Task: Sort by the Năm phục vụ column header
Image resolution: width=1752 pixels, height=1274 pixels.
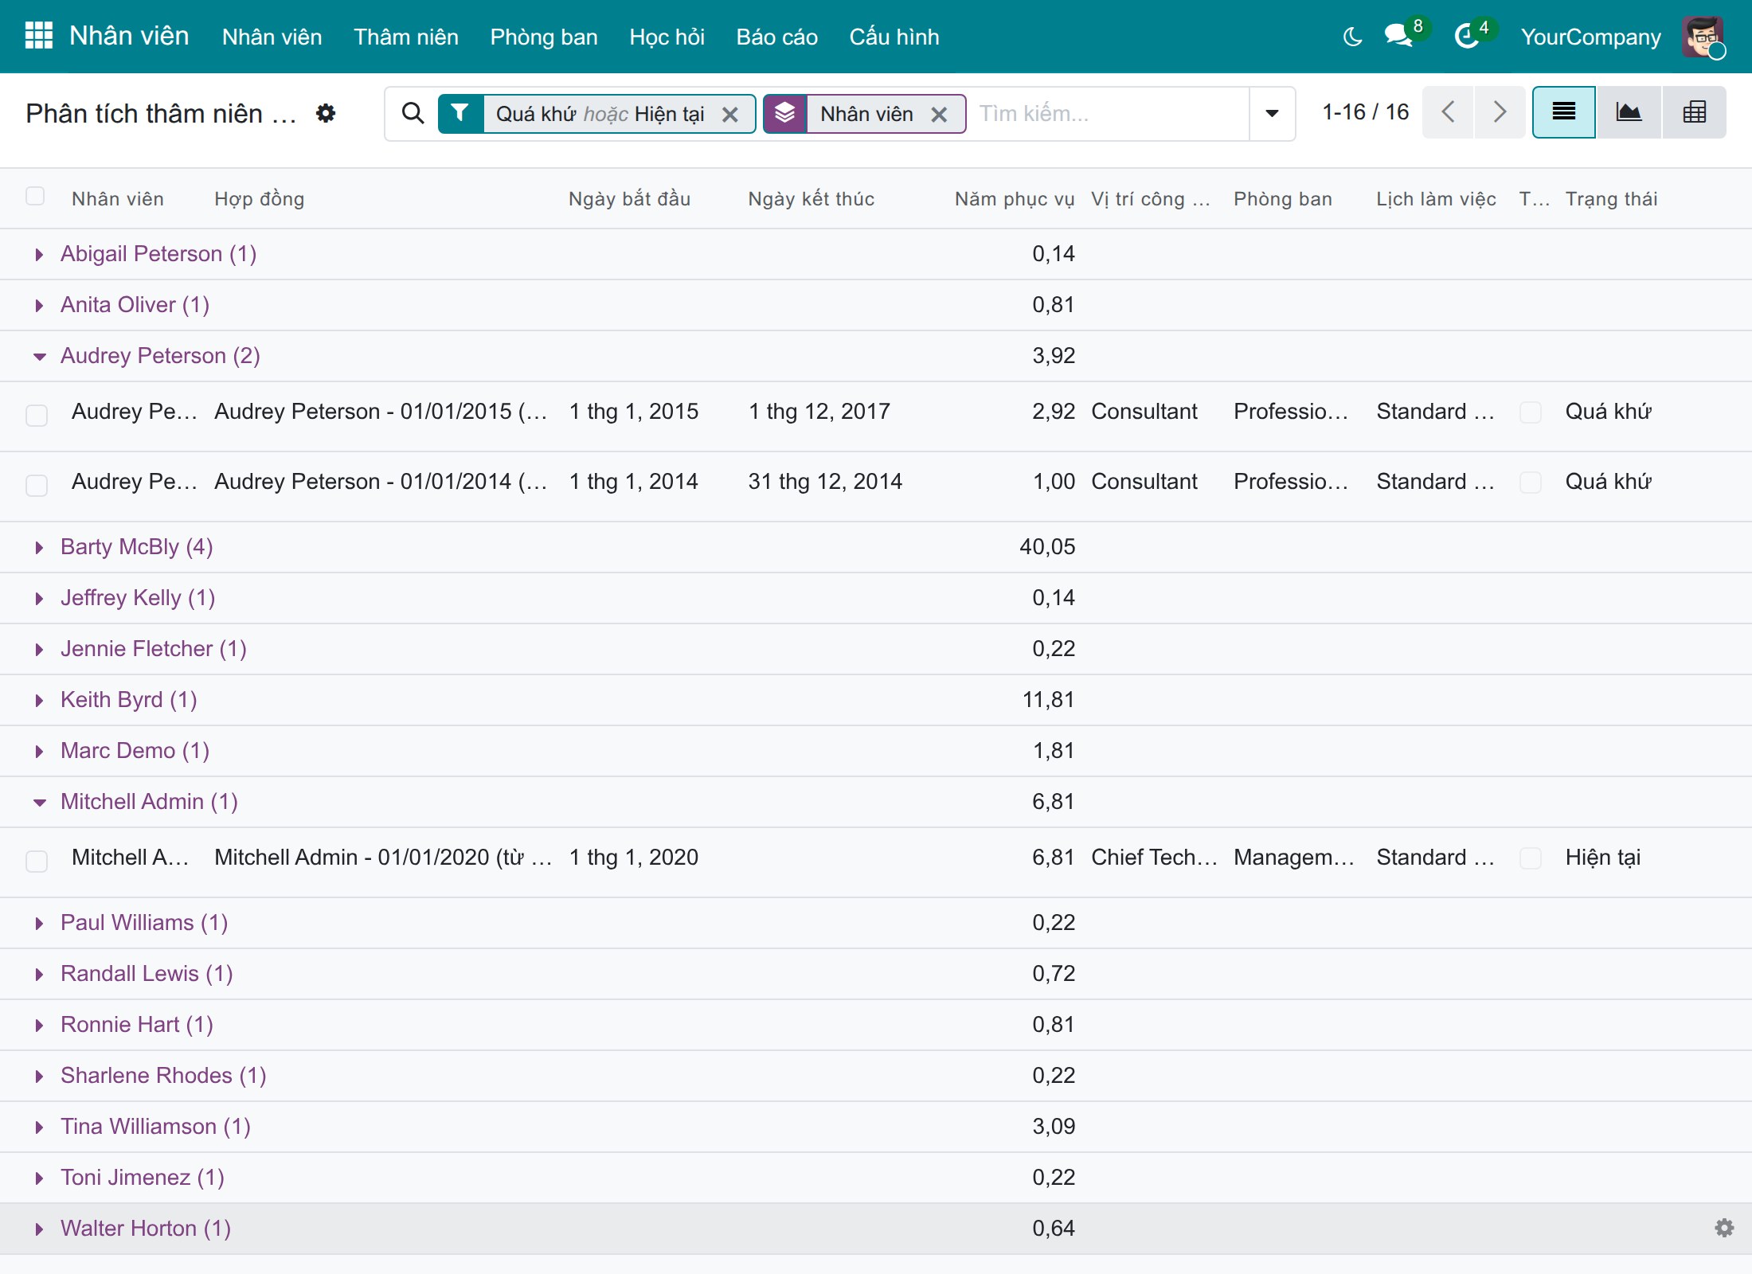Action: [1015, 199]
